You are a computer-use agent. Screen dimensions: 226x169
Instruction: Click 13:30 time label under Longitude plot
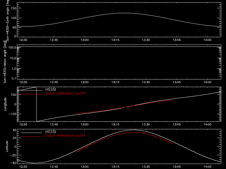146,124
